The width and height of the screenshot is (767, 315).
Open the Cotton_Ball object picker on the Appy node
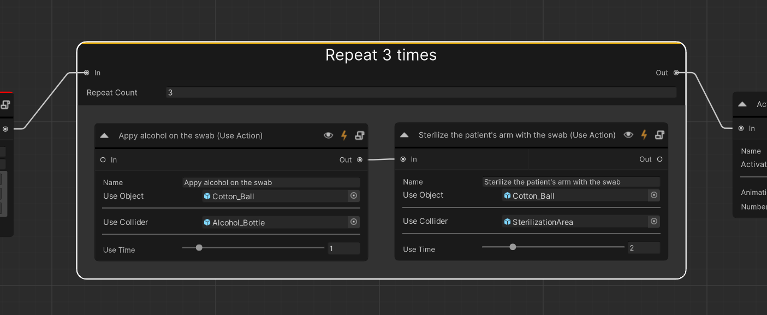[354, 195]
